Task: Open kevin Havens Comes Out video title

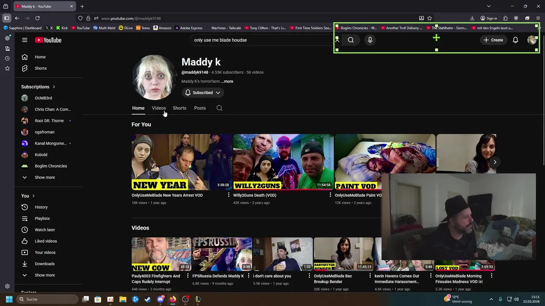Action: point(397,279)
